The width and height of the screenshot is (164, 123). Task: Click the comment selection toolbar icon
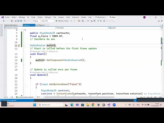pyautogui.click(x=98, y=21)
